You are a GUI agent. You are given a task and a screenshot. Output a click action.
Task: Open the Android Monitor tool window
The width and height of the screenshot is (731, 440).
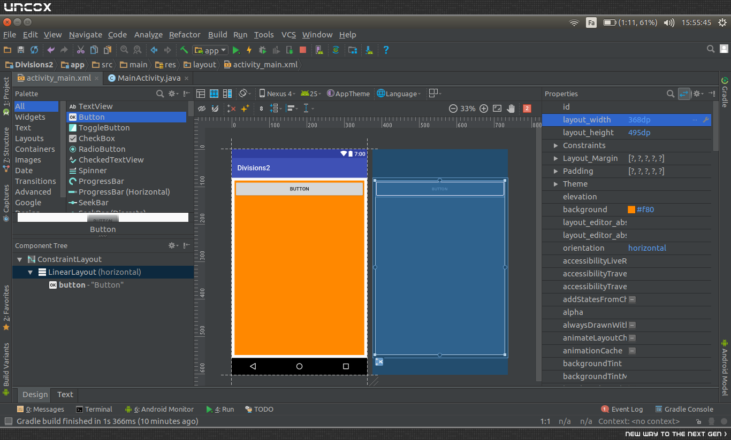159,409
